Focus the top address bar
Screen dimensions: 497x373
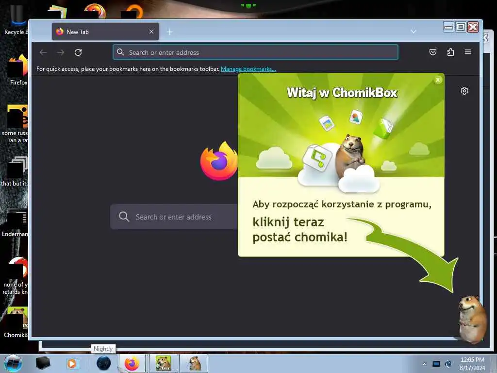click(255, 52)
